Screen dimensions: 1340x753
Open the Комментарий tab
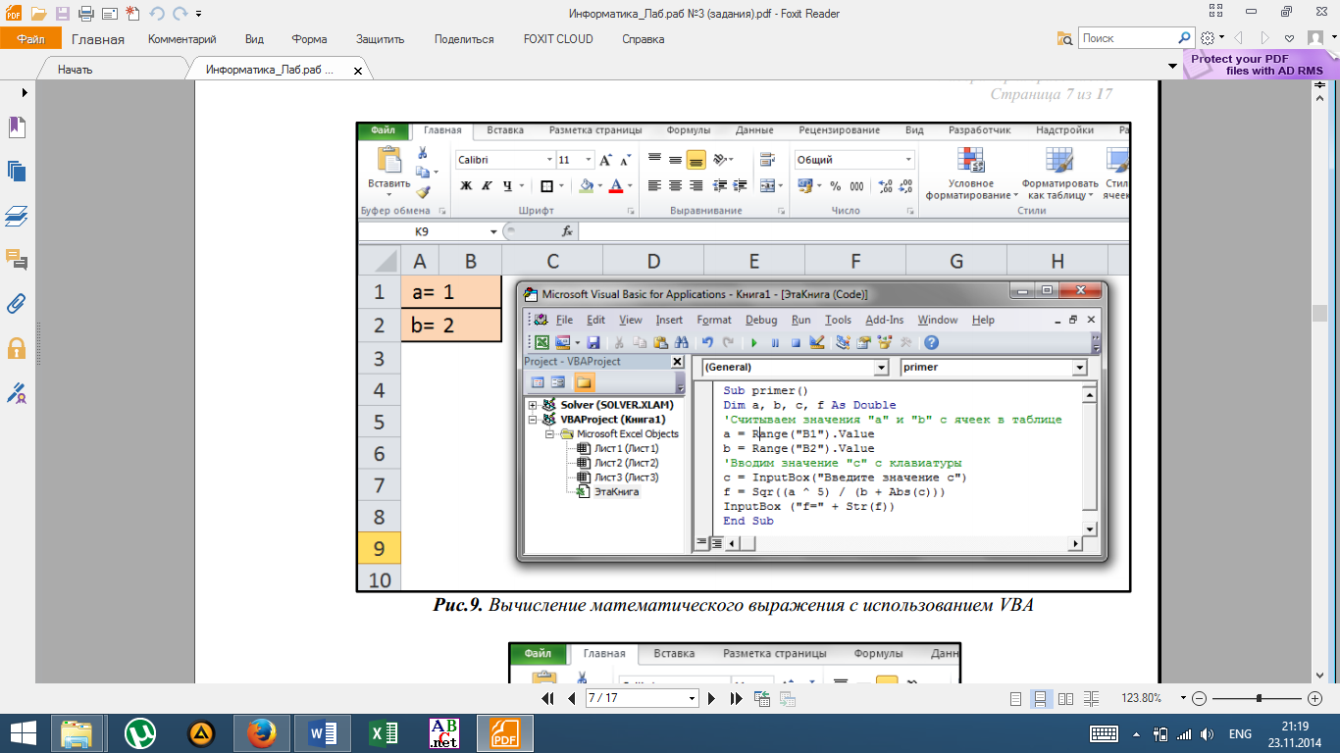[x=181, y=39]
